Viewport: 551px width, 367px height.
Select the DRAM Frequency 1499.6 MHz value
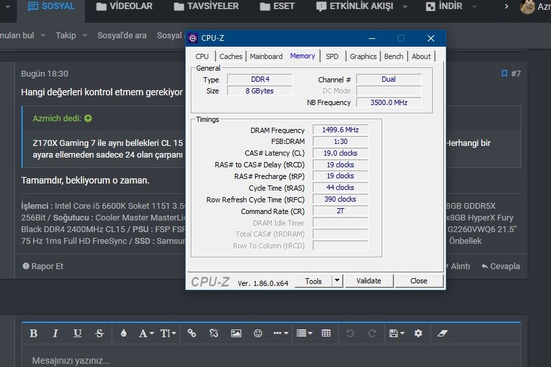[340, 130]
